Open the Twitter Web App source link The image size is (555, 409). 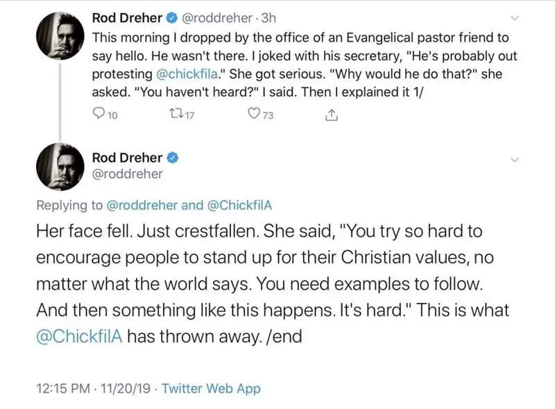pyautogui.click(x=214, y=389)
